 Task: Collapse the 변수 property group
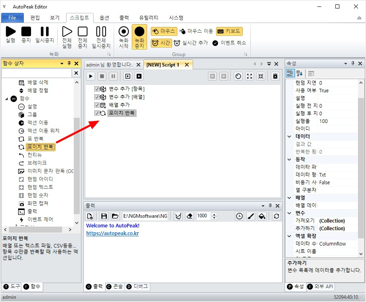(289, 213)
